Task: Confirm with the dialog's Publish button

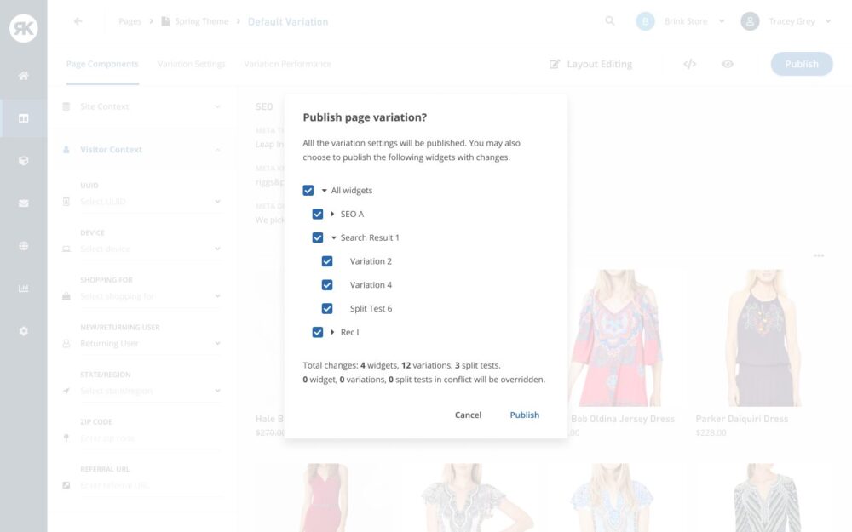Action: pyautogui.click(x=524, y=415)
